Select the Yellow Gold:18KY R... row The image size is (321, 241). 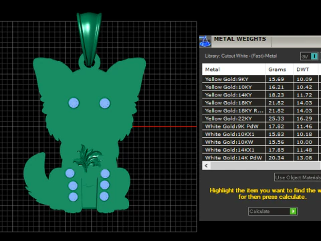261,110
